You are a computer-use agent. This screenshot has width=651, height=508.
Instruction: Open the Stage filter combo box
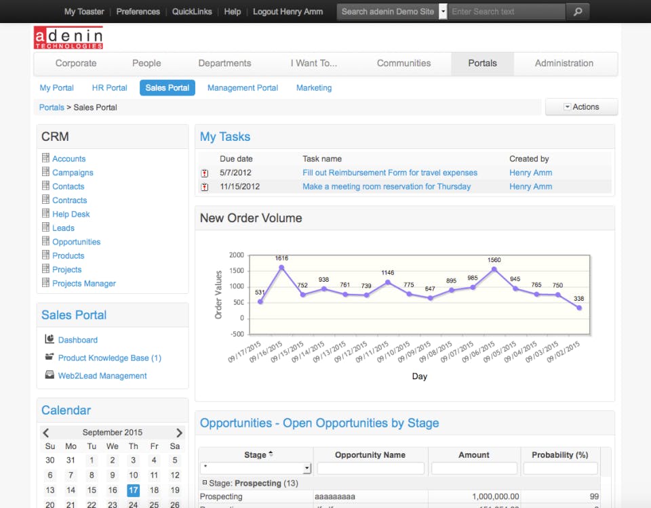[x=307, y=468]
